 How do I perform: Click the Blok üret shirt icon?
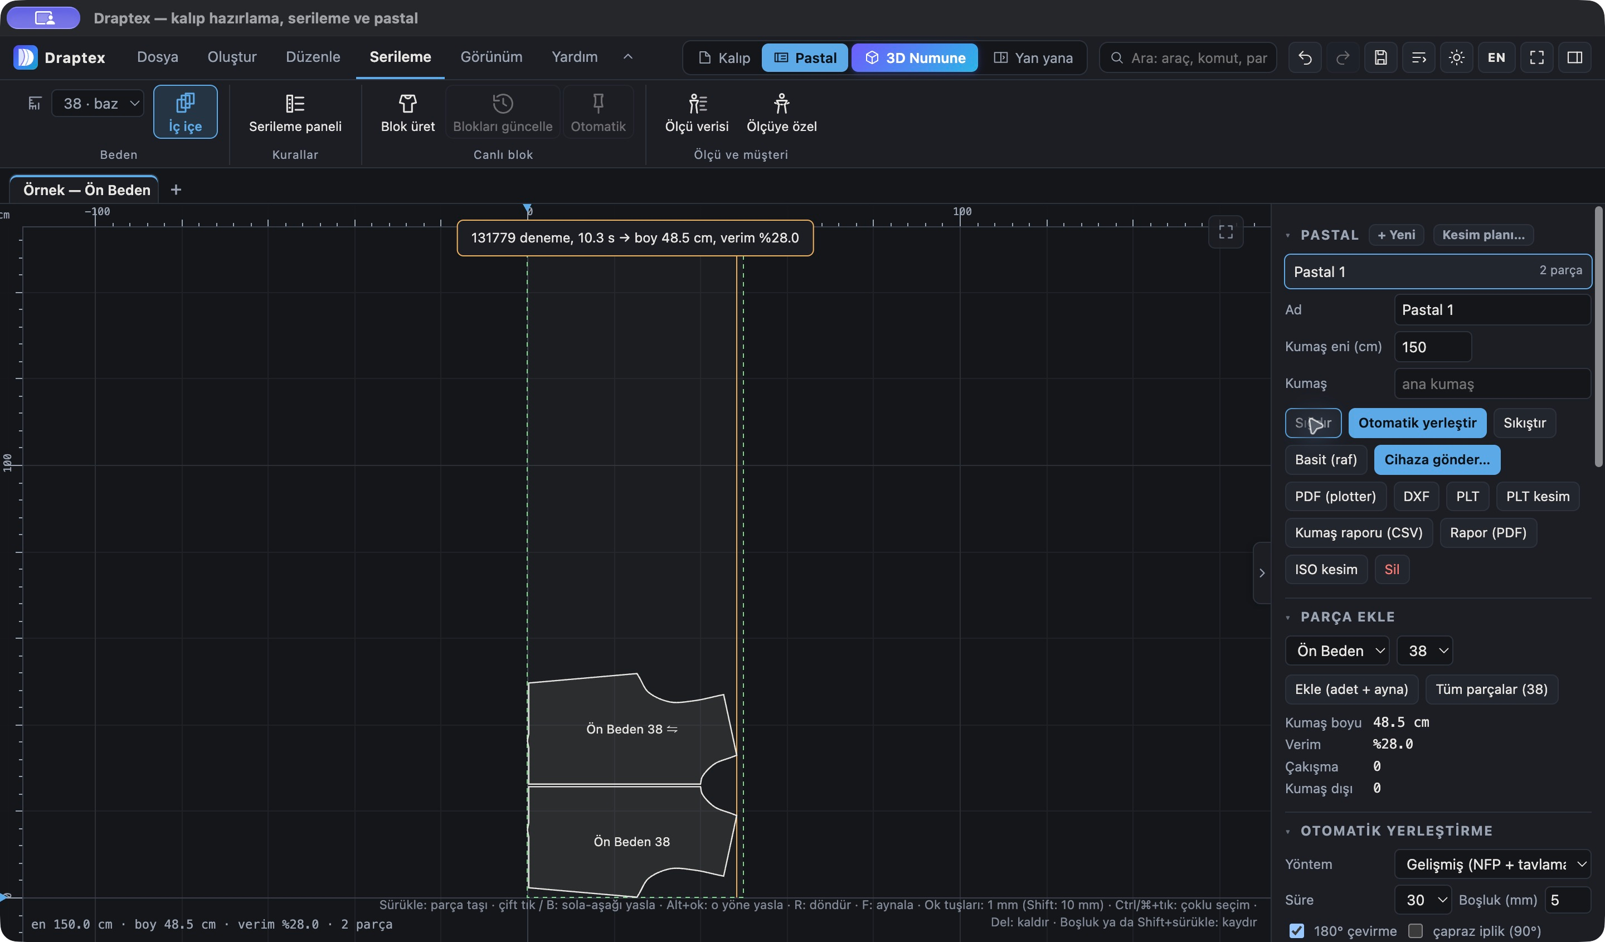click(x=407, y=103)
